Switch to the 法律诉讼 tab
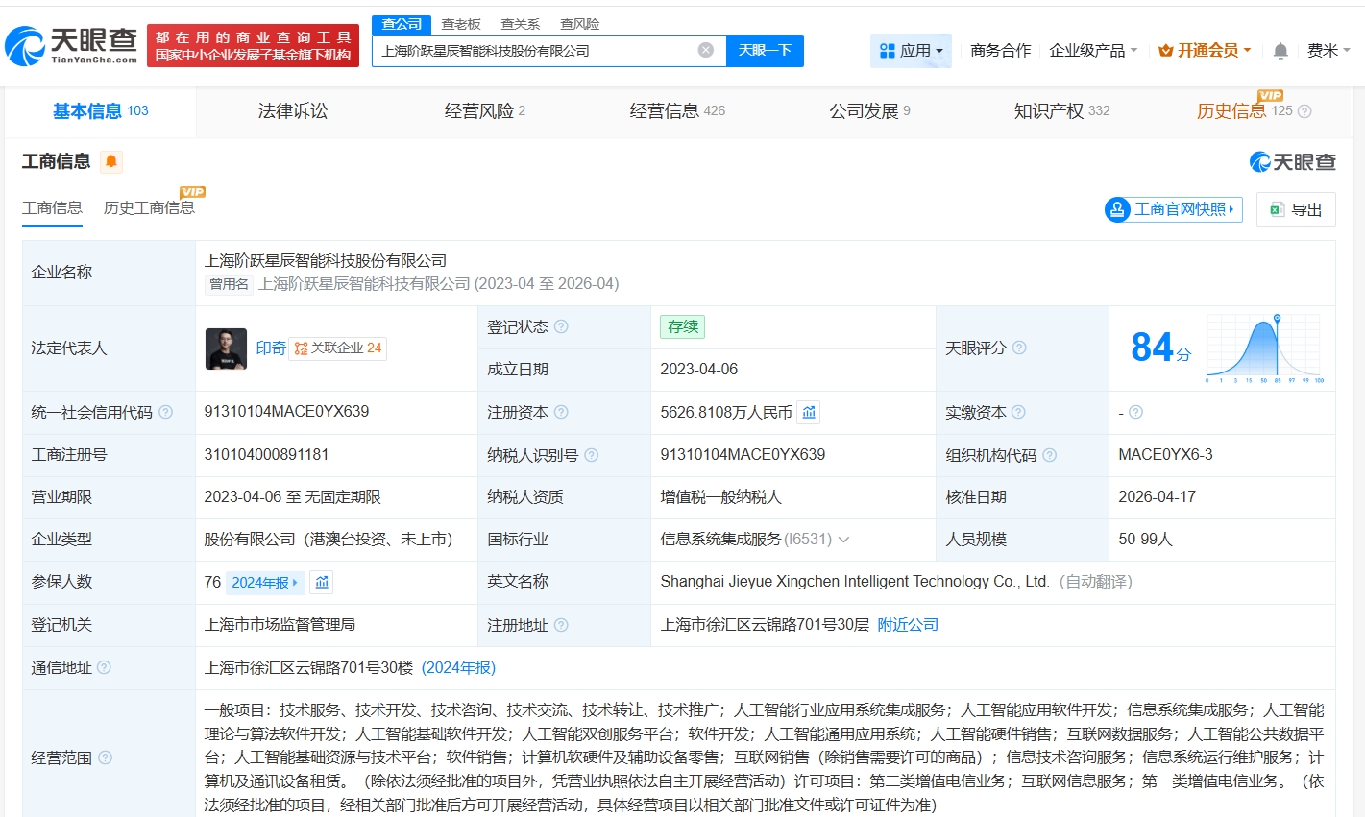Image resolution: width=1365 pixels, height=817 pixels. coord(293,111)
